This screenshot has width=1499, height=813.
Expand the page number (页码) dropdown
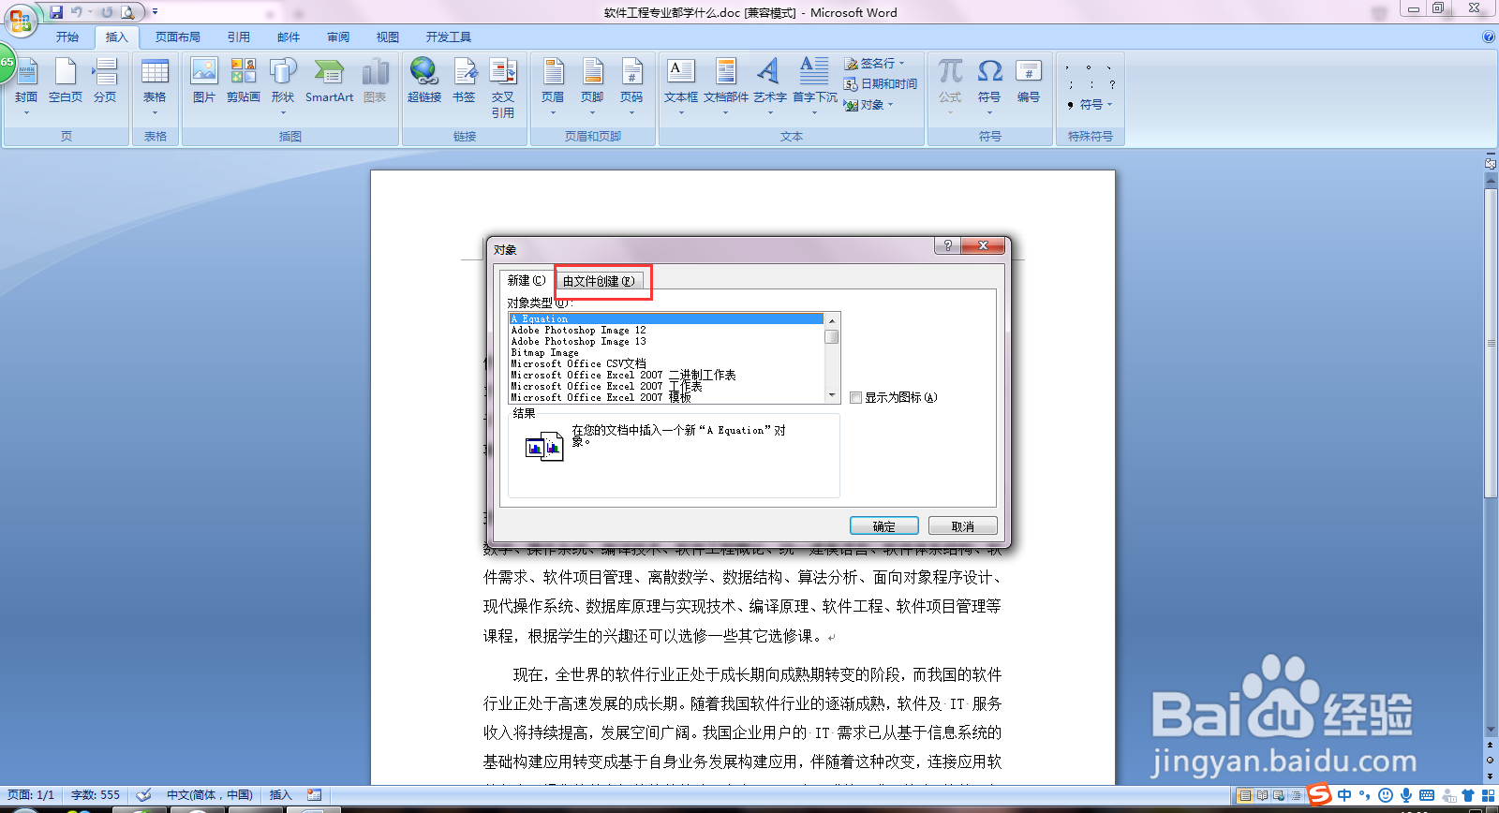click(x=631, y=112)
